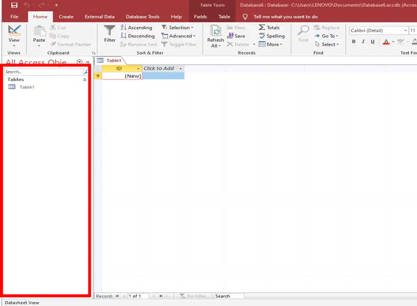
Task: Click the Paste clipboard icon
Action: click(39, 31)
